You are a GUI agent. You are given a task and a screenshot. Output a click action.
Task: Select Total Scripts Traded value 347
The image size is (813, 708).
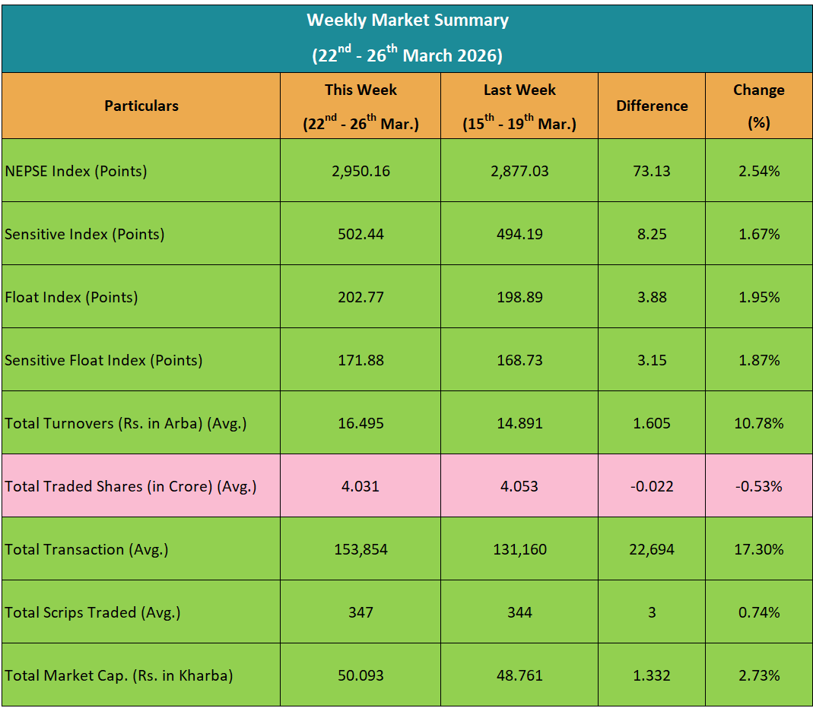click(x=360, y=612)
